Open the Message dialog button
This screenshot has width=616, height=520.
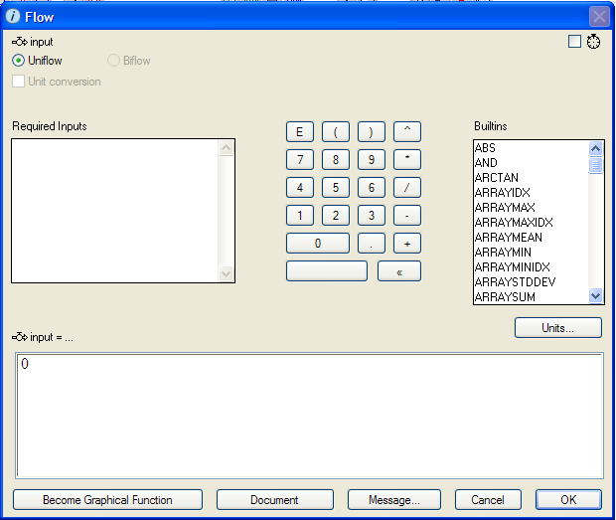(394, 499)
